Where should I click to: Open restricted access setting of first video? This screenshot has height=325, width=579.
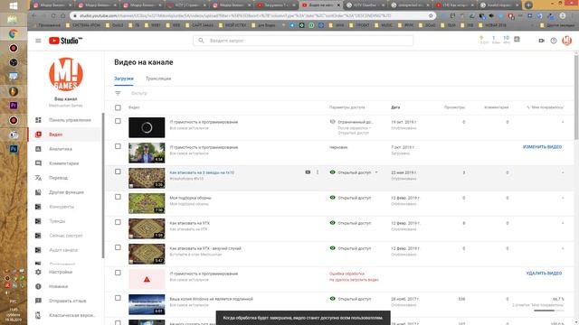[351, 122]
